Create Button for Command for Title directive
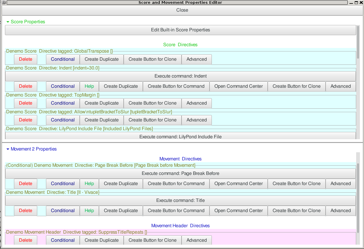The image size is (364, 249). pyautogui.click(x=176, y=210)
